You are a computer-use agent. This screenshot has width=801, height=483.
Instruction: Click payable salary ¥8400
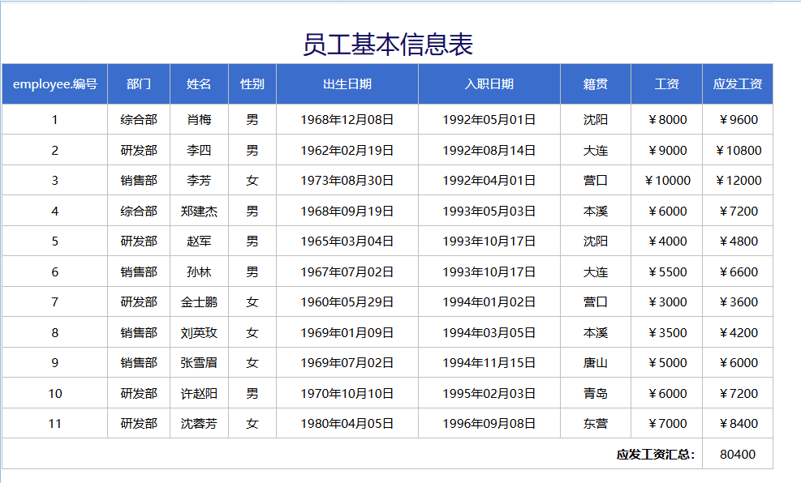738,423
